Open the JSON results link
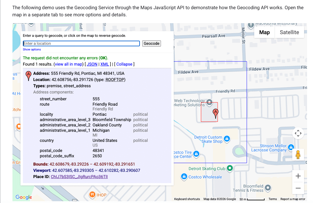The width and height of the screenshot is (313, 203). [92, 64]
